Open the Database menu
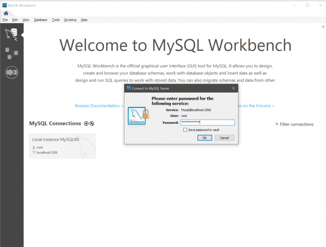326x247 pixels. click(x=40, y=20)
